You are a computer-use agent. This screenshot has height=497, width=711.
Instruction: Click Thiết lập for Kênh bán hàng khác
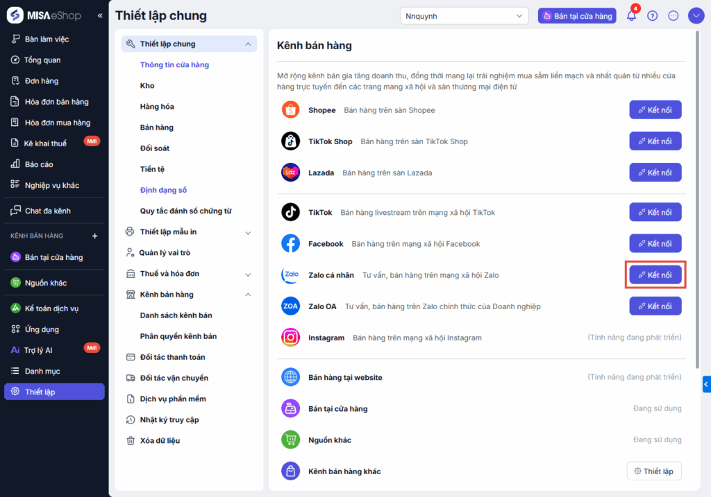tap(654, 471)
